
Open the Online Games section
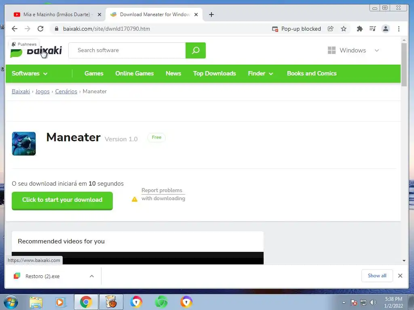coord(134,73)
